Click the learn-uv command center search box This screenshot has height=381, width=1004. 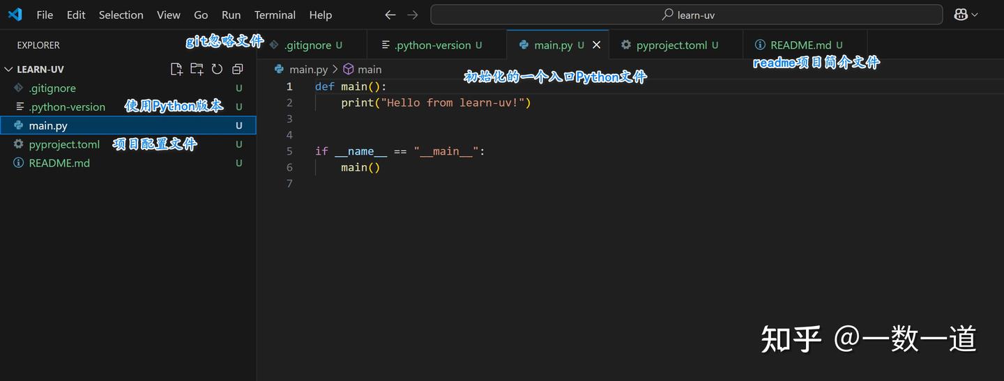coord(686,15)
